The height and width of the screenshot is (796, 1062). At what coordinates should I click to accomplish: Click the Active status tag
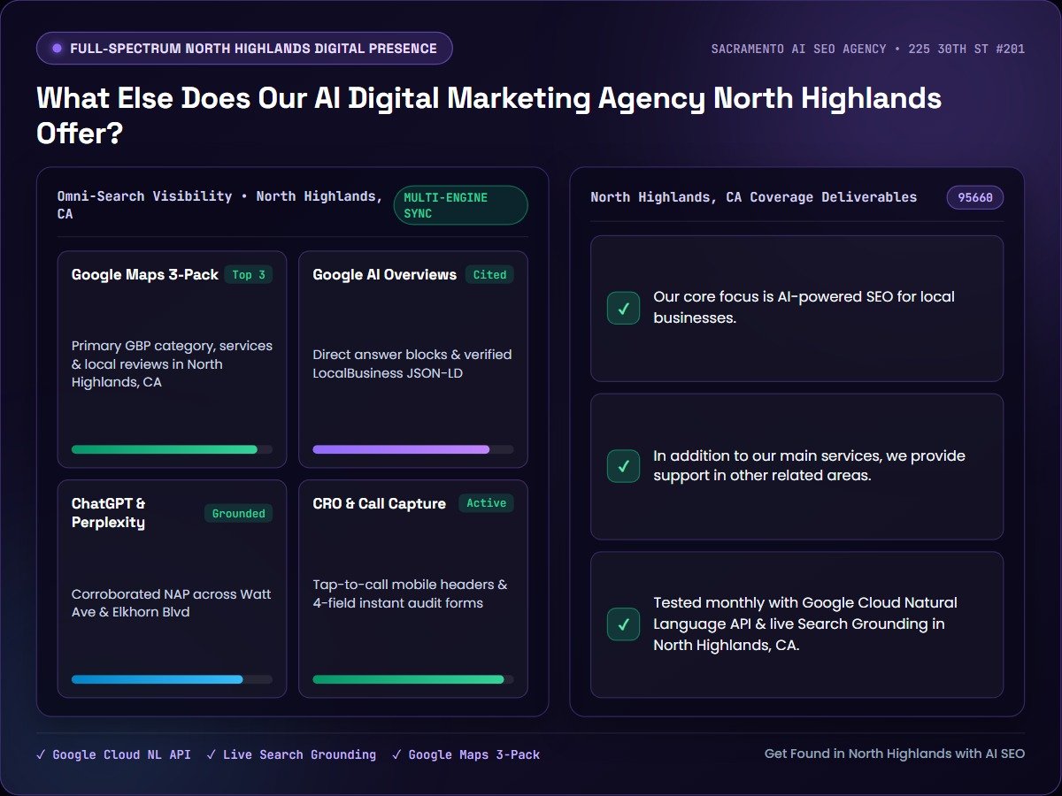click(x=486, y=503)
